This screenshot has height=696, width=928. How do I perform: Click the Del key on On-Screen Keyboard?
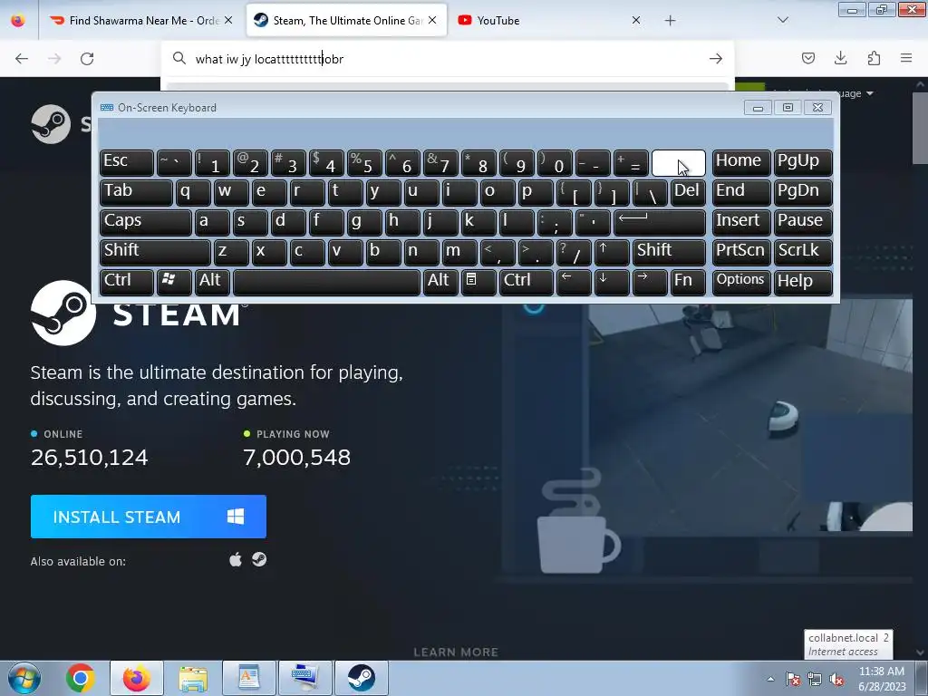click(x=688, y=193)
